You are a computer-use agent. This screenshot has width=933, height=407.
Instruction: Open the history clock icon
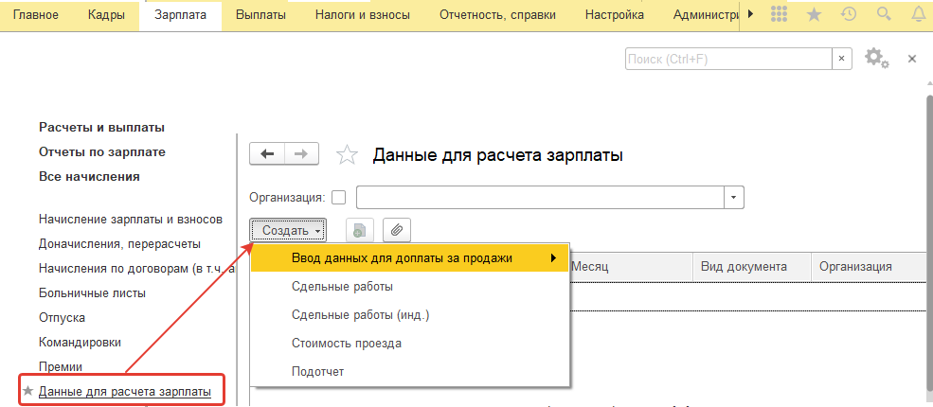coord(849,14)
